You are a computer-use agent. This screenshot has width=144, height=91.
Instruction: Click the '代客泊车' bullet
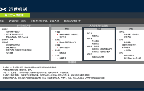127,37
